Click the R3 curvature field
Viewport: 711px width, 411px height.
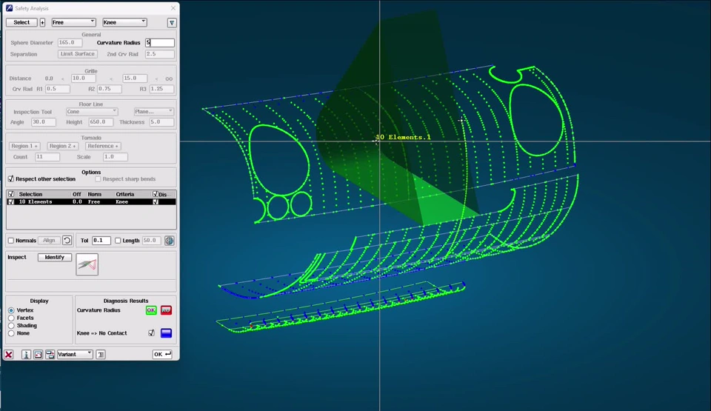[x=161, y=89]
